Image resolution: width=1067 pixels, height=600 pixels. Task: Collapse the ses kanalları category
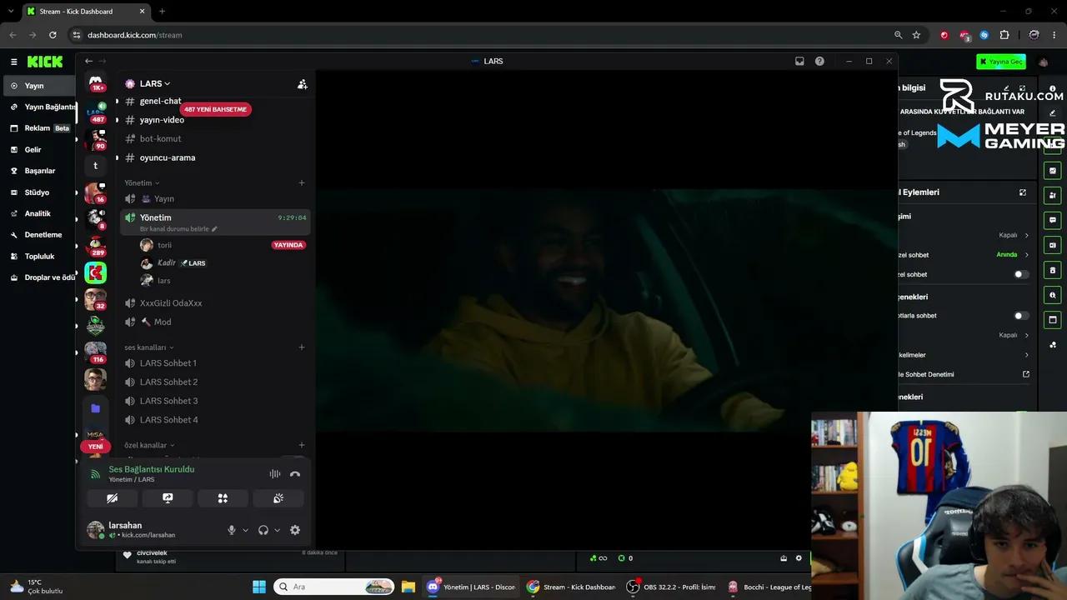pyautogui.click(x=149, y=347)
